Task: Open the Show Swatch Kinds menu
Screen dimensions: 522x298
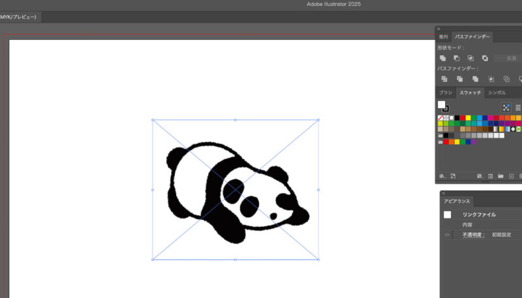Action: click(x=452, y=176)
